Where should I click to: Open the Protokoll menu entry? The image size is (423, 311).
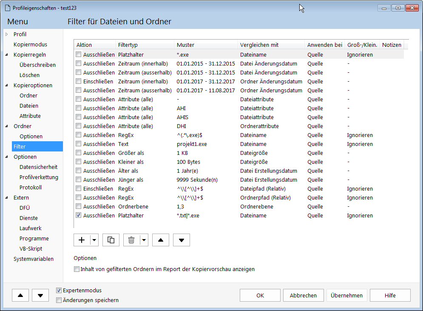coord(31,187)
